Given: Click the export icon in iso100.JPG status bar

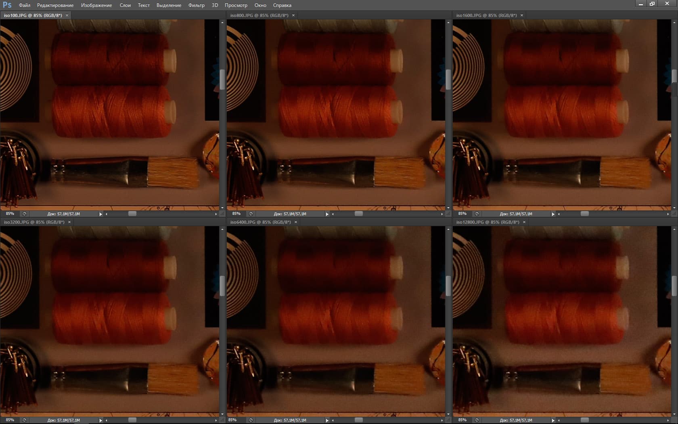Looking at the screenshot, I should 24,214.
